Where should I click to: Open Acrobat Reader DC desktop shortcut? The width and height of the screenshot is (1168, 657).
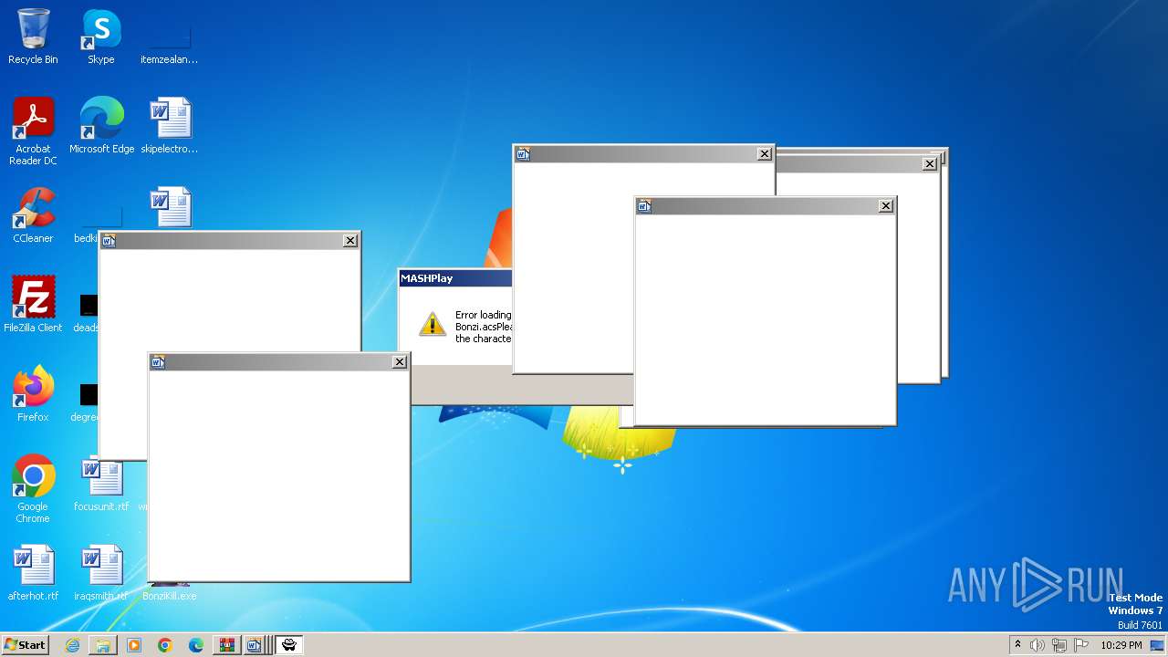pos(33,131)
